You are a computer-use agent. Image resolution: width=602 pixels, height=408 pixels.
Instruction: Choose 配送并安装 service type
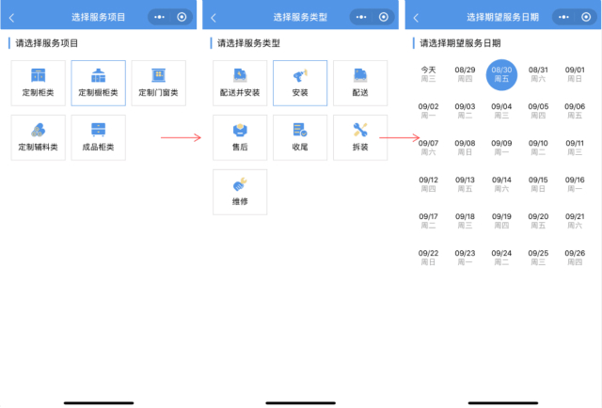point(240,83)
